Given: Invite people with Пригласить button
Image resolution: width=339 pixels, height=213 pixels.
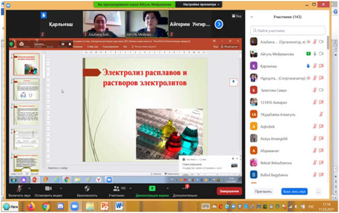Looking at the screenshot, I should pyautogui.click(x=263, y=191).
